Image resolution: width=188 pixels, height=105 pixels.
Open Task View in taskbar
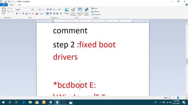pyautogui.click(x=16, y=102)
